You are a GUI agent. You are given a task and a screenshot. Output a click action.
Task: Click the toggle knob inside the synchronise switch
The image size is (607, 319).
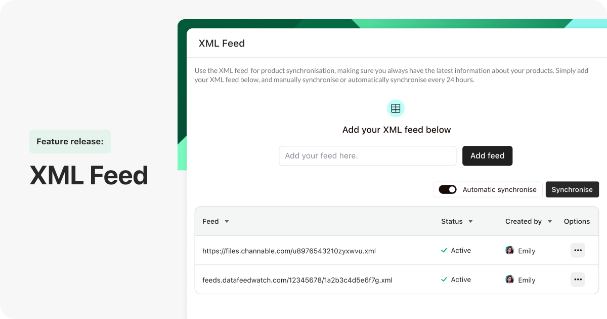(x=451, y=189)
